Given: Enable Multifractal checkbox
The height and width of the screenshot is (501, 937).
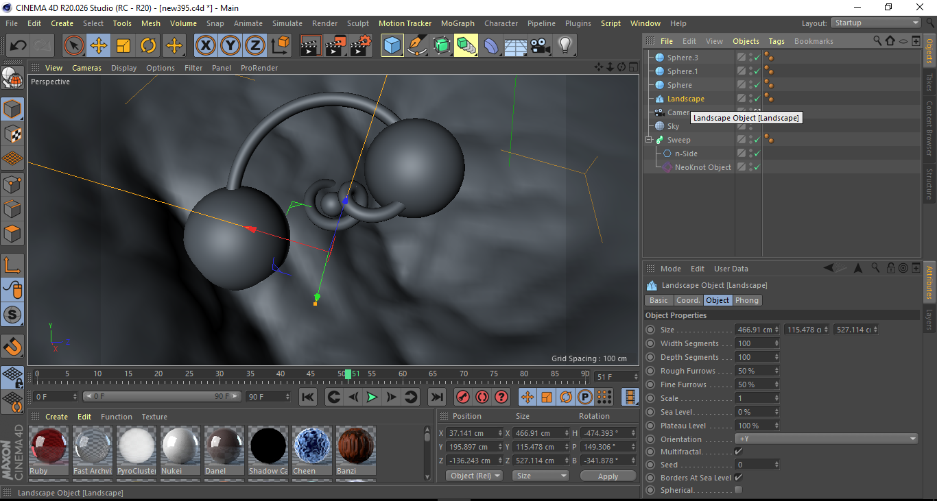Looking at the screenshot, I should click(x=738, y=452).
